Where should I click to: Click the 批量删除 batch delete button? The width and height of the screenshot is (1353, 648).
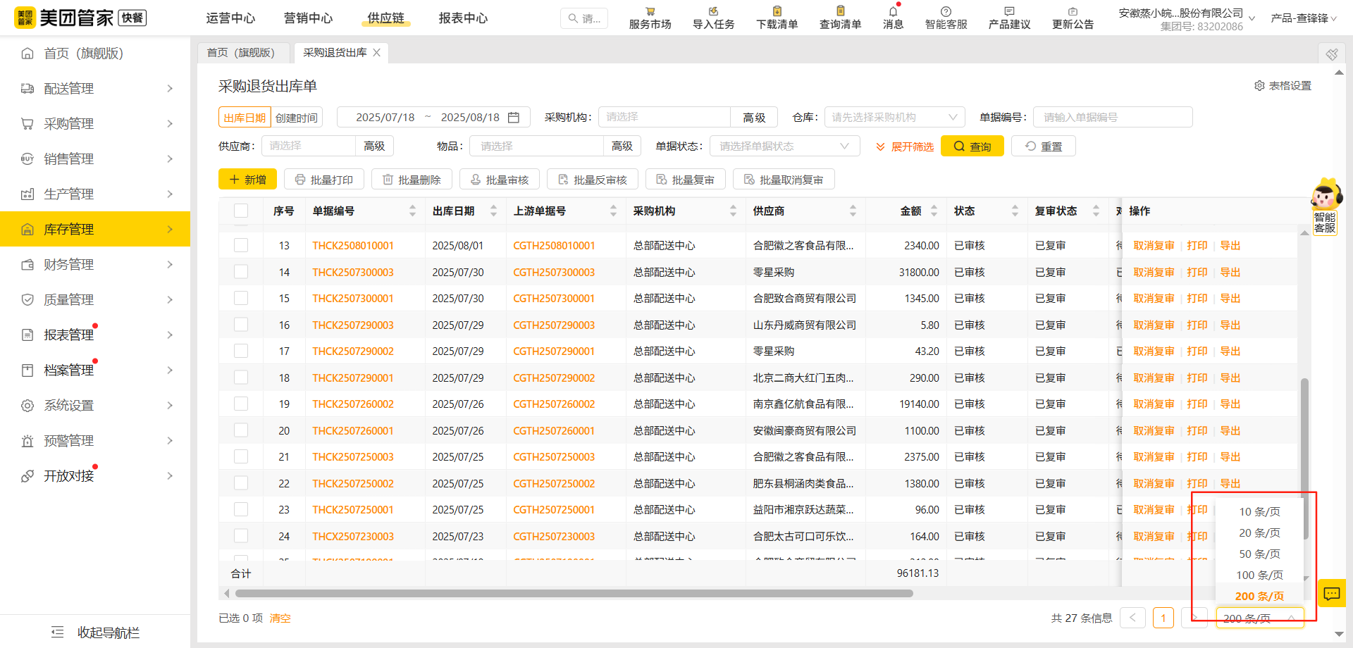click(412, 179)
